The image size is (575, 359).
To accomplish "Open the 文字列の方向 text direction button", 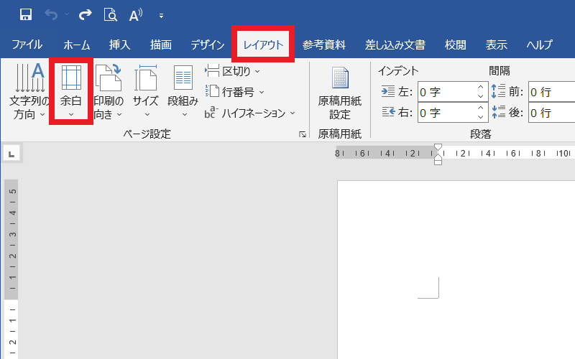I will coord(29,92).
